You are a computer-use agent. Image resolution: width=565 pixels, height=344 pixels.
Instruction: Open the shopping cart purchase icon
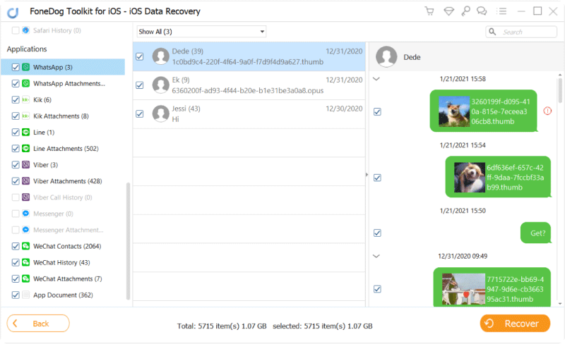[429, 11]
